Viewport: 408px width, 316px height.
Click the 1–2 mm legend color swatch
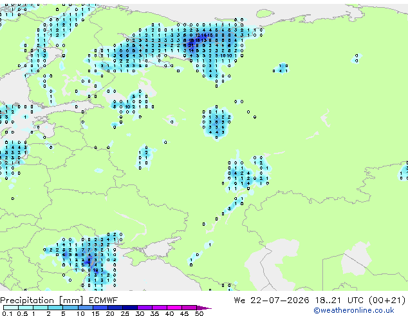pos(41,308)
